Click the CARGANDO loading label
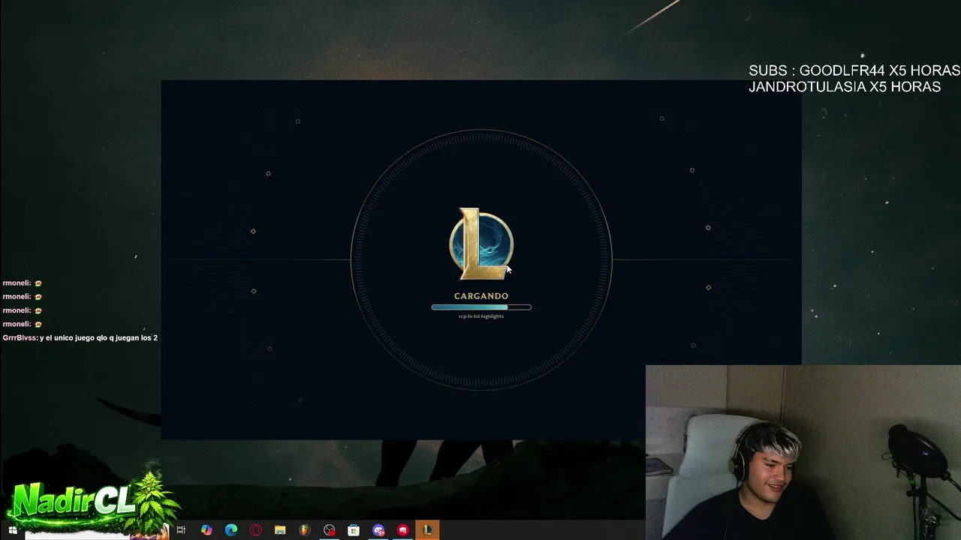961x540 pixels. [481, 296]
